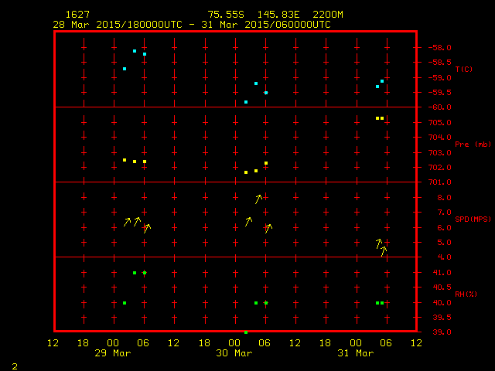Select the latitude 75.55S text

224,15
